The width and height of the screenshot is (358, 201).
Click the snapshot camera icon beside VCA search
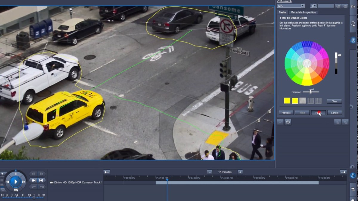point(353,6)
